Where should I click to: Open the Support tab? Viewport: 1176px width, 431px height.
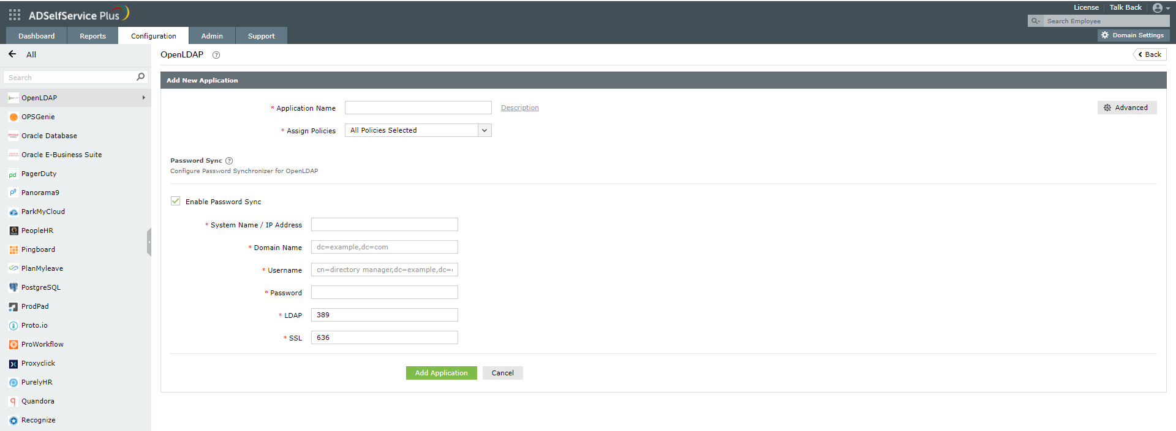(x=262, y=35)
